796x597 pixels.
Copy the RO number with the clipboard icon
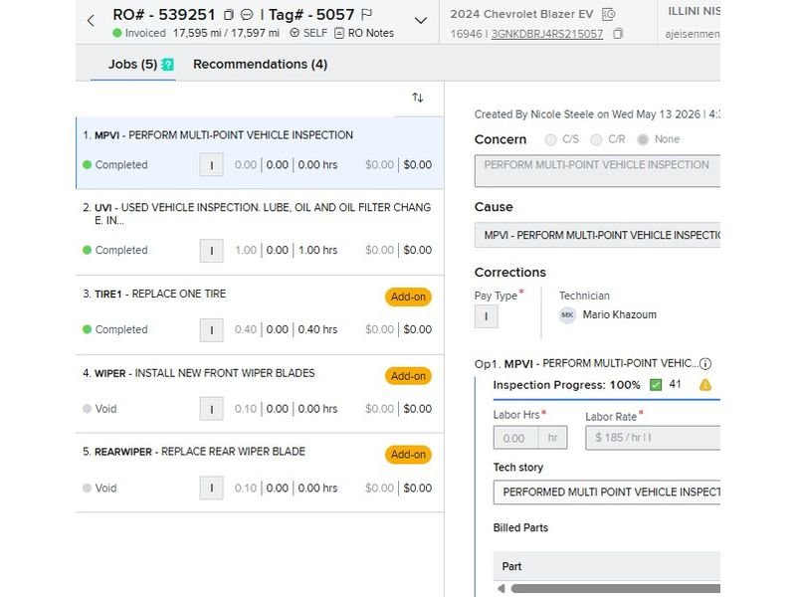pos(229,15)
